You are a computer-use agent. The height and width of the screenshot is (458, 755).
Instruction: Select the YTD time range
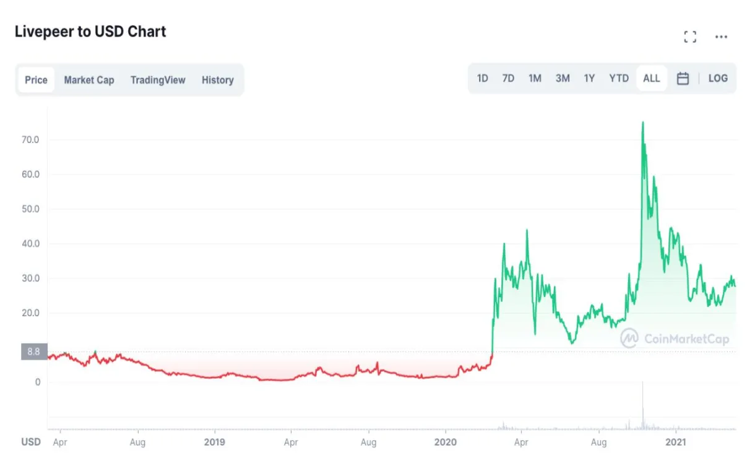(618, 78)
